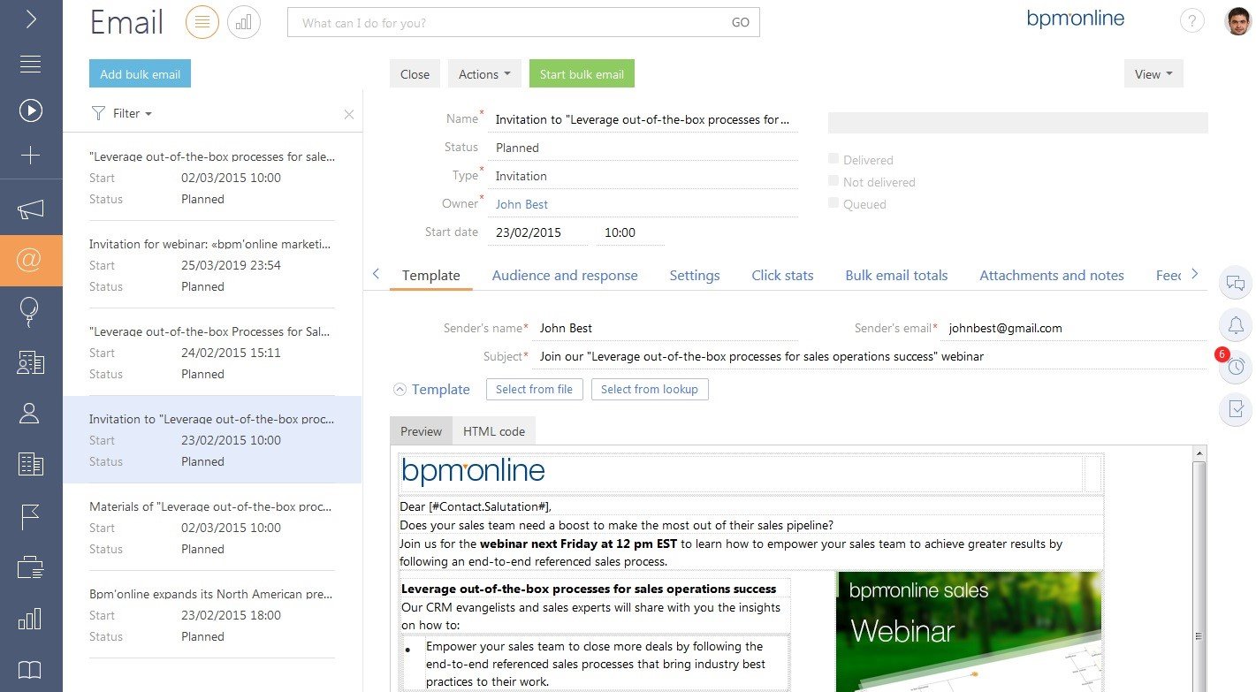Select the Template tab

[x=431, y=275]
